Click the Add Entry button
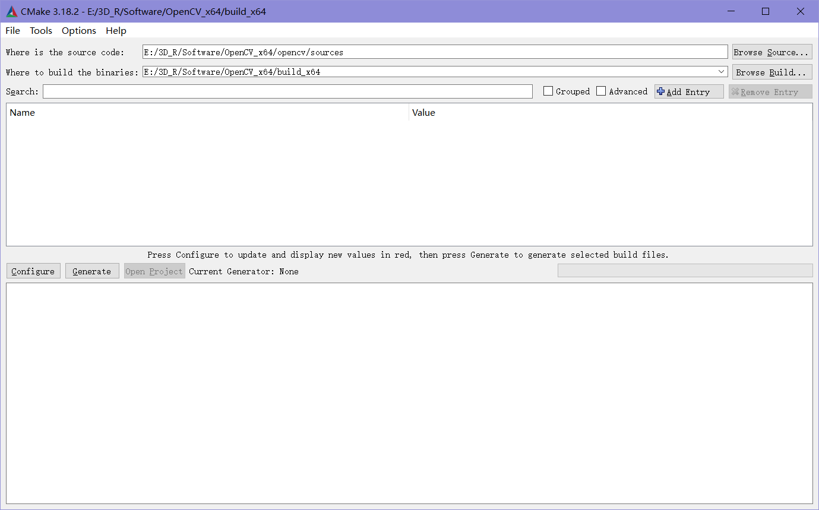 pos(689,91)
